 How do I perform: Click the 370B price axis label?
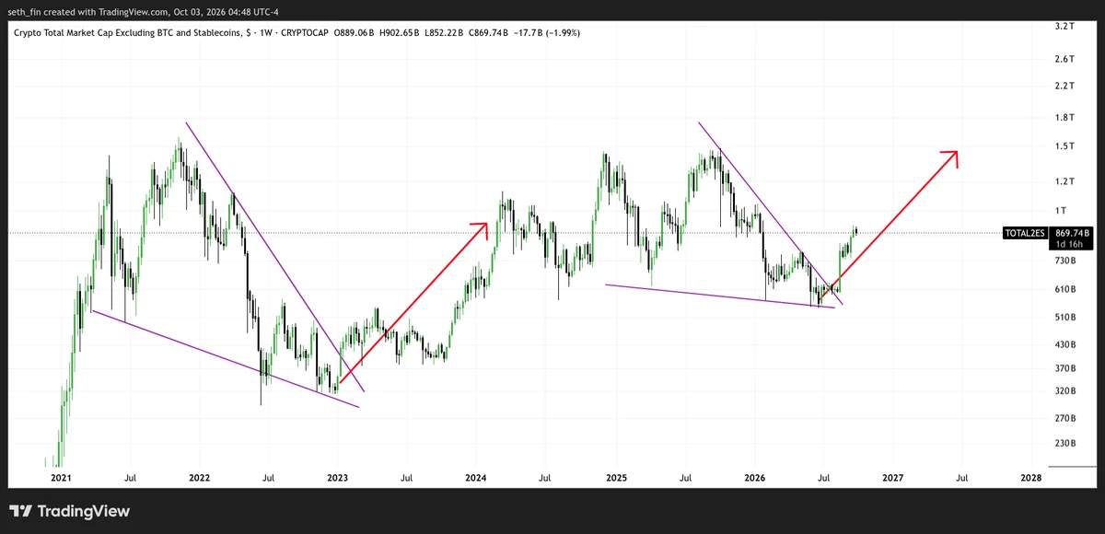(x=1066, y=368)
